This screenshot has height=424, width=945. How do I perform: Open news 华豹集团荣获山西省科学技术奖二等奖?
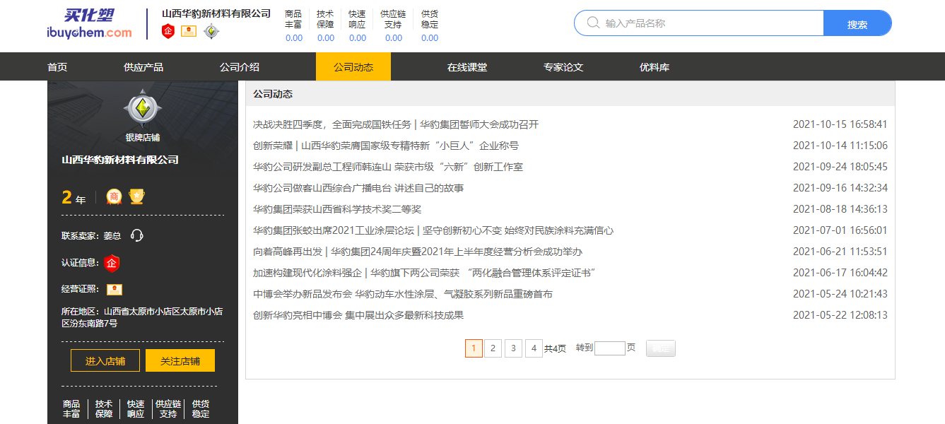[337, 209]
